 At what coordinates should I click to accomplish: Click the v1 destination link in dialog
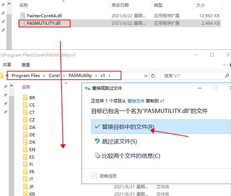pos(162,101)
